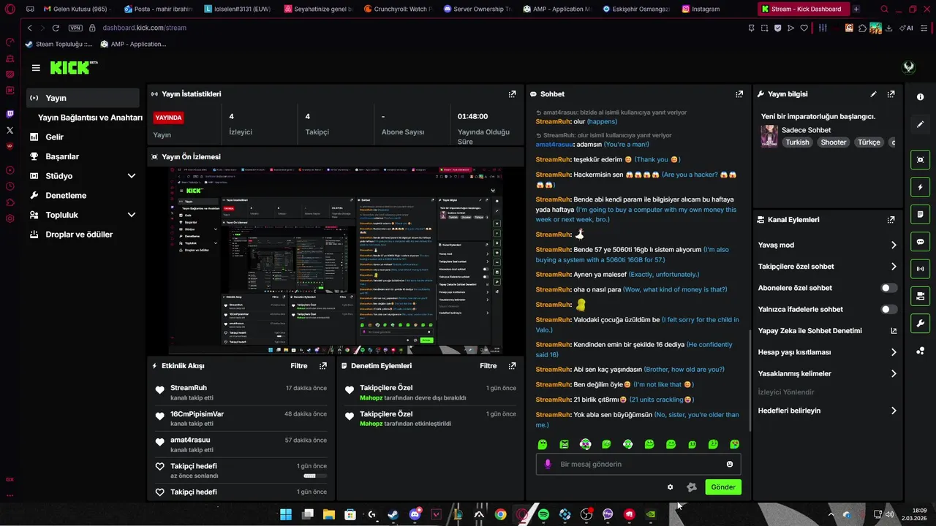
Task: Edit stream info with the pencil icon in Yayın bilgisi
Action: pyautogui.click(x=873, y=94)
